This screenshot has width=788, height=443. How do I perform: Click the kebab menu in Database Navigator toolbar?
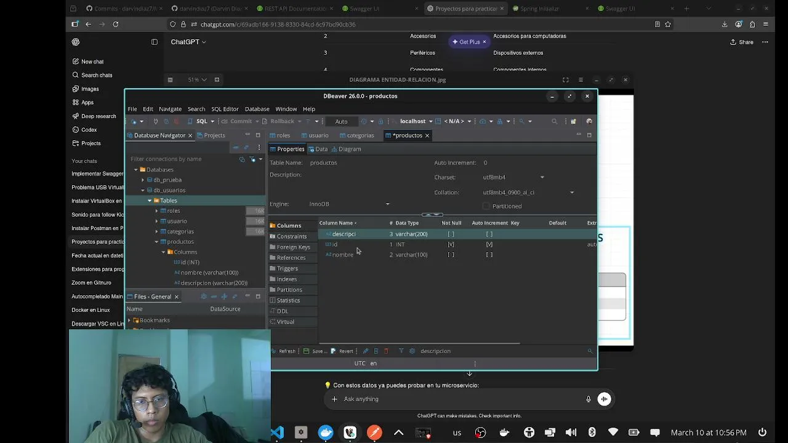tap(259, 148)
